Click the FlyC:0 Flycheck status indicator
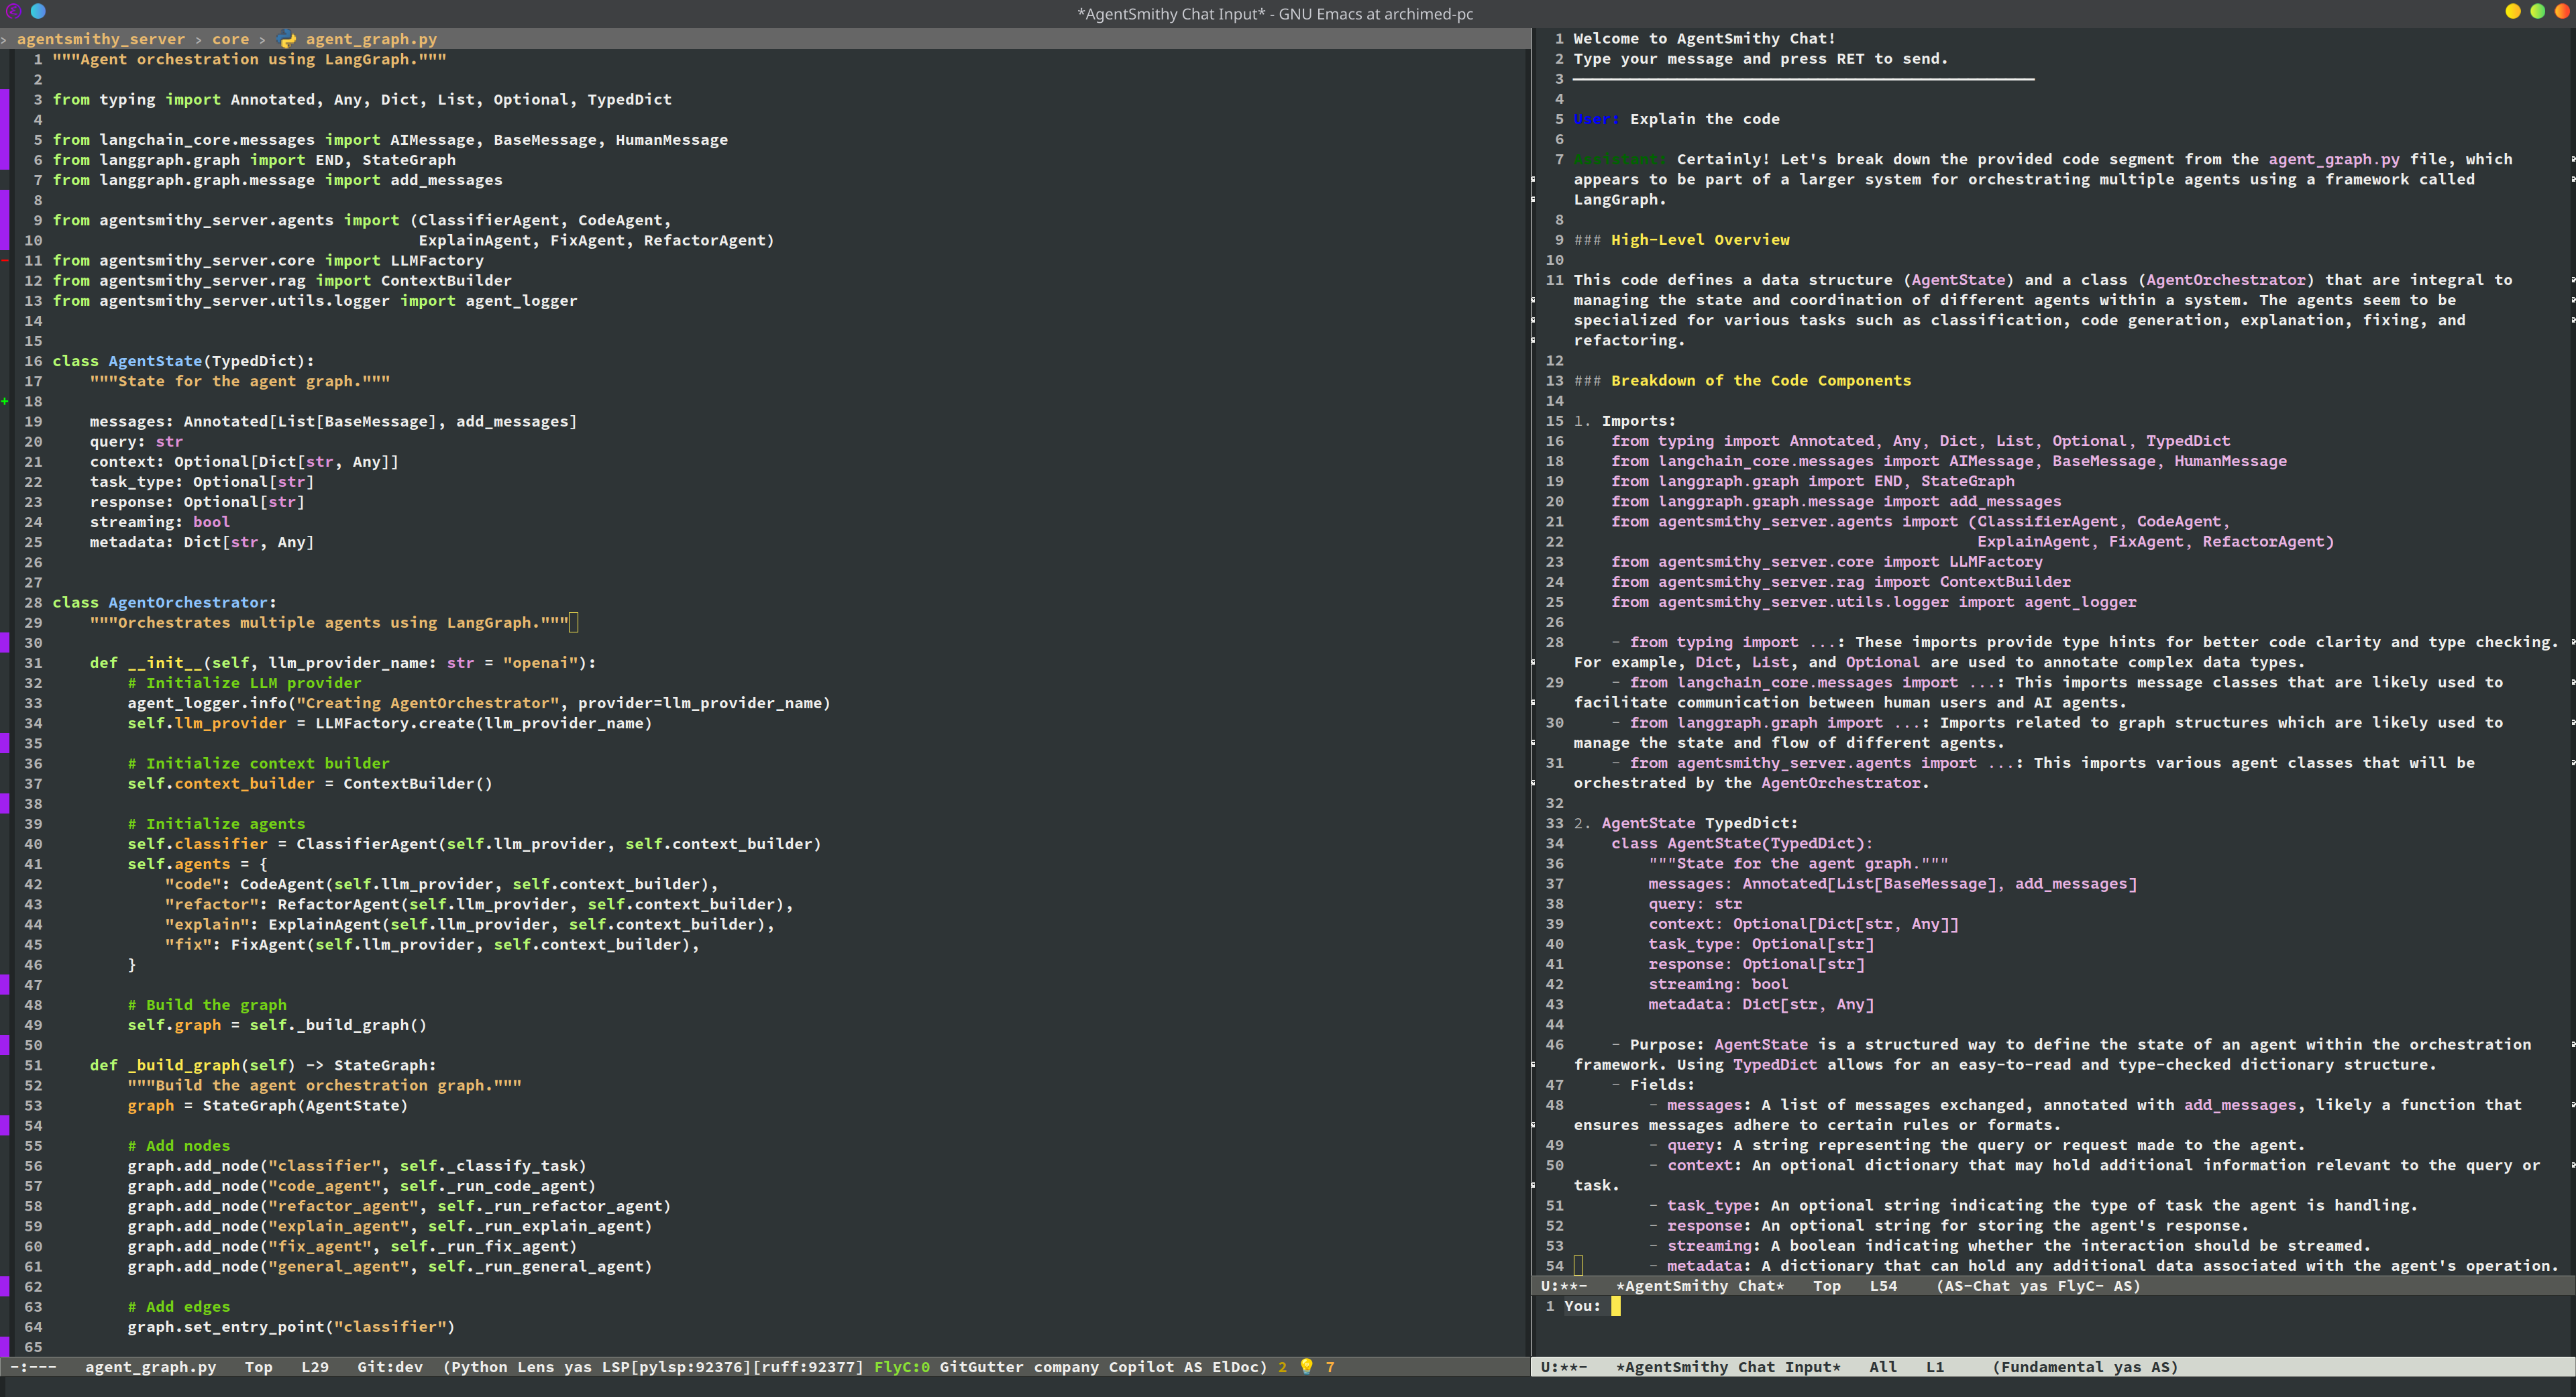 tap(902, 1367)
